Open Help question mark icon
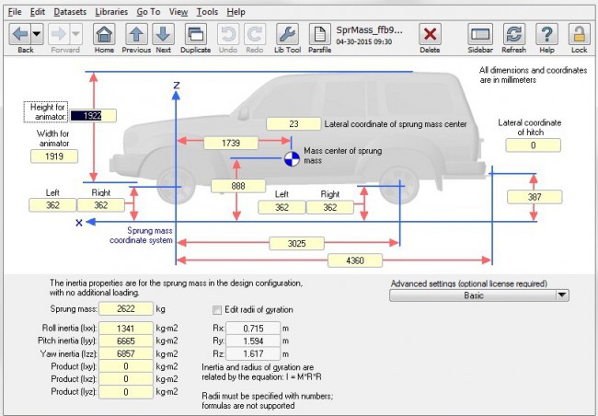Screen dimensions: 598x416 point(546,34)
